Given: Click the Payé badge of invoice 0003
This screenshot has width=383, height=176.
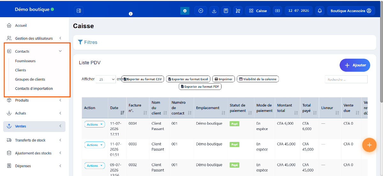Looking at the screenshot, I should [x=234, y=144].
